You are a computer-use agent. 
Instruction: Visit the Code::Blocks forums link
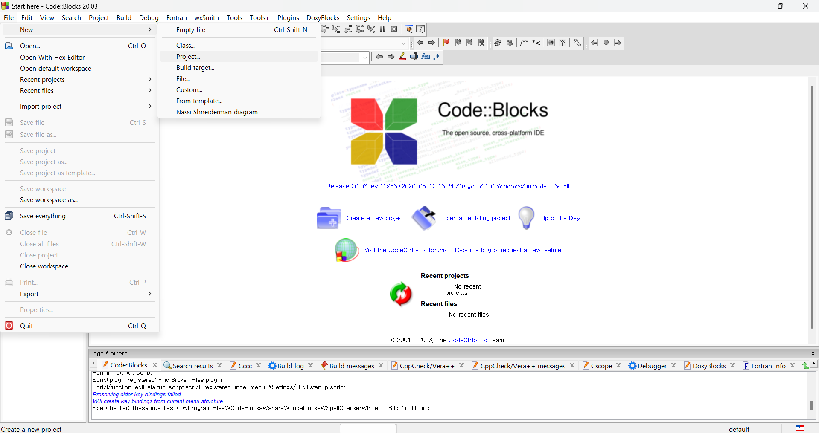[406, 250]
